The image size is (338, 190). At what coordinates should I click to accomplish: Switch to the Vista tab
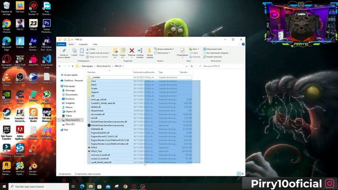tap(95, 44)
